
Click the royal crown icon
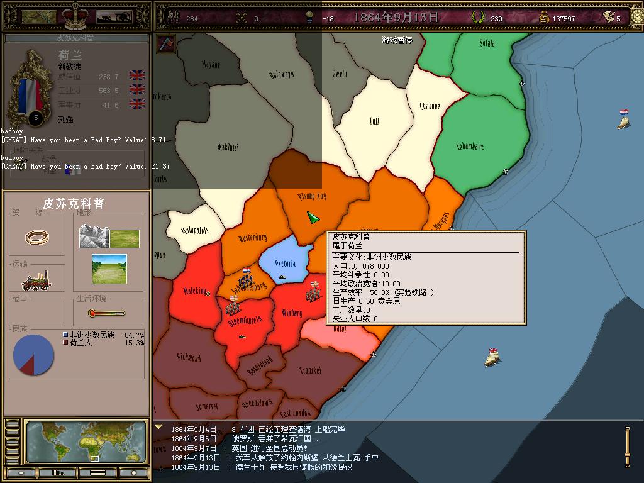75,16
